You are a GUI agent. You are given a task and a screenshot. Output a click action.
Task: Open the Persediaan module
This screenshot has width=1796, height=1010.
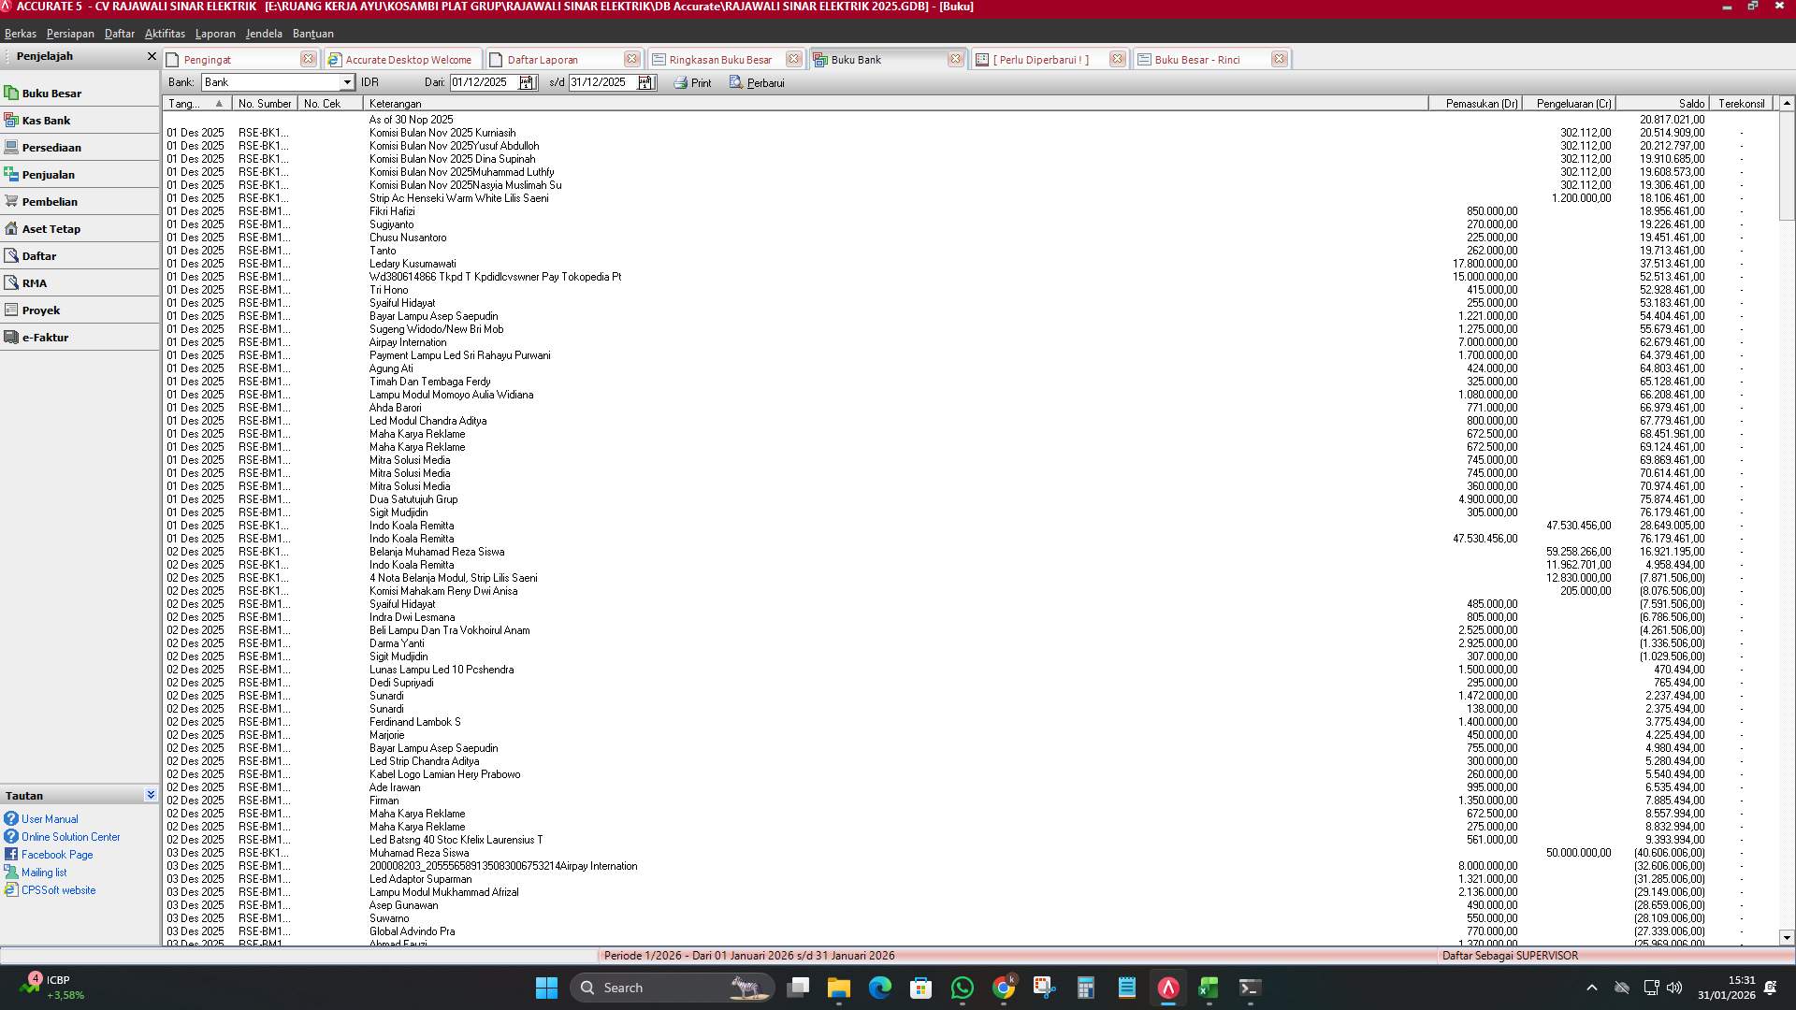[52, 147]
